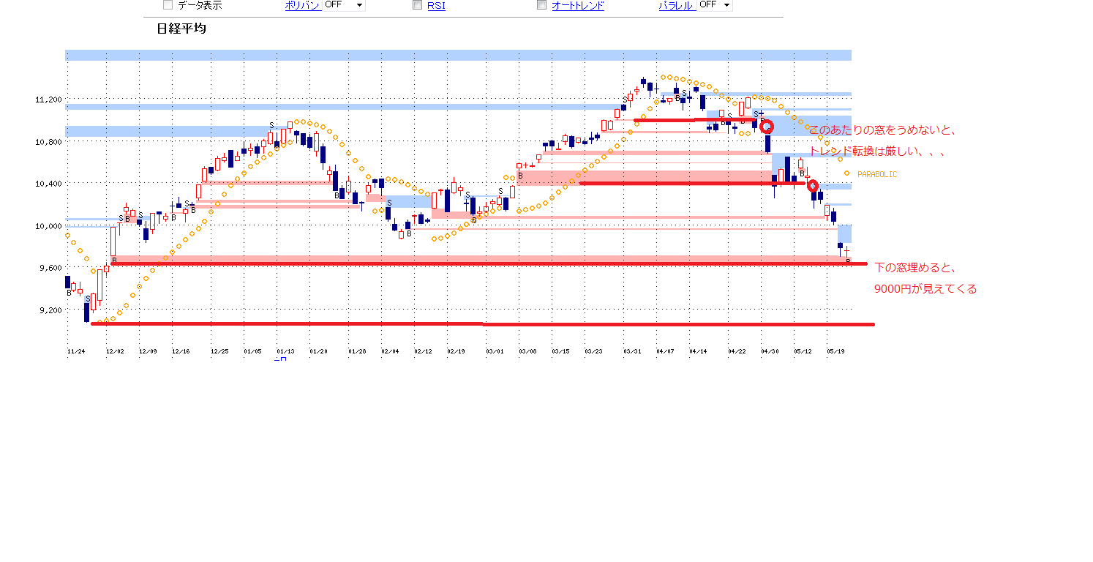Check the オートトレンド checkbox

click(542, 5)
